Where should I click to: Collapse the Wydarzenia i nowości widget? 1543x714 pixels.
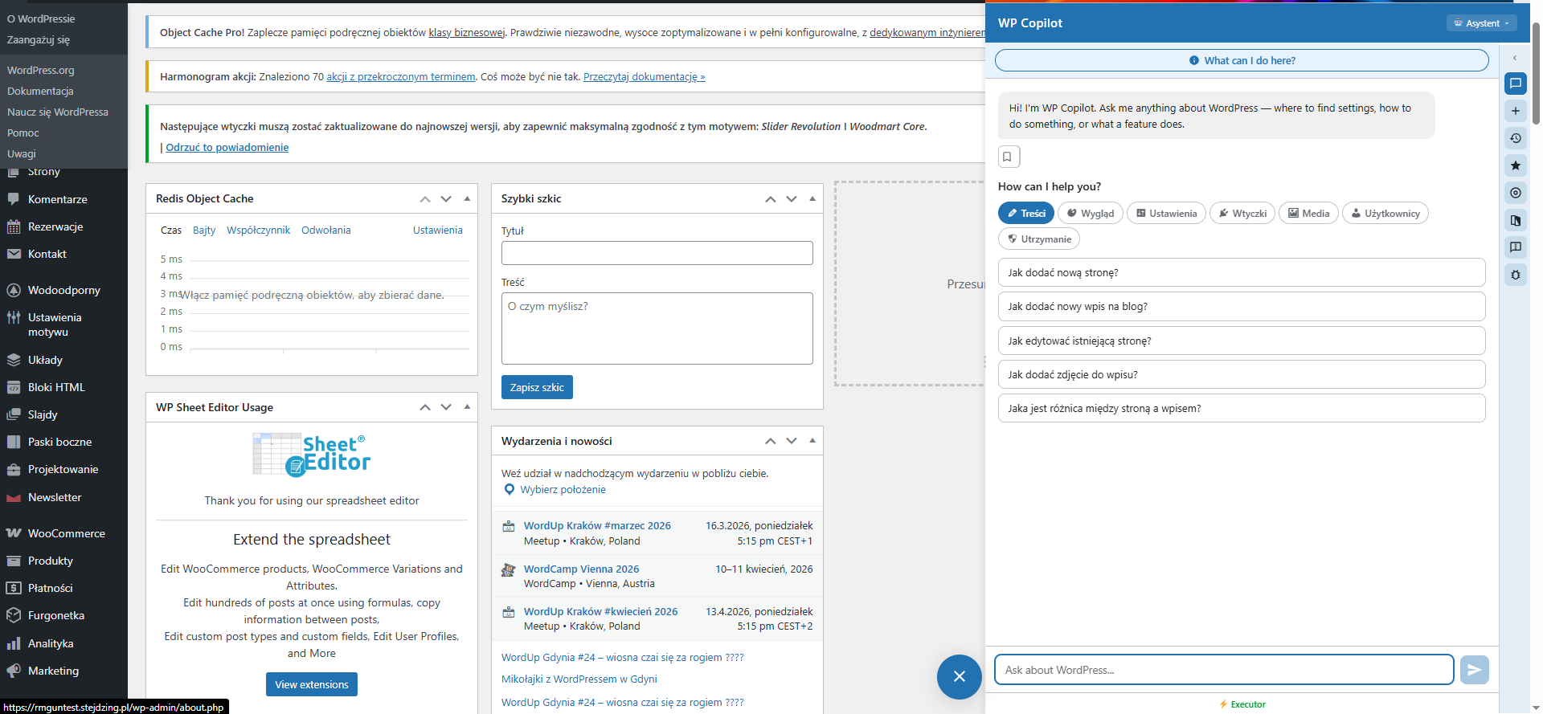pos(812,441)
